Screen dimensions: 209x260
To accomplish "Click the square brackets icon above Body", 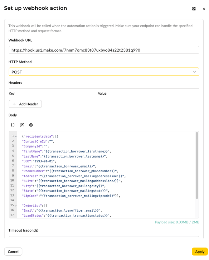I will 13,125.
